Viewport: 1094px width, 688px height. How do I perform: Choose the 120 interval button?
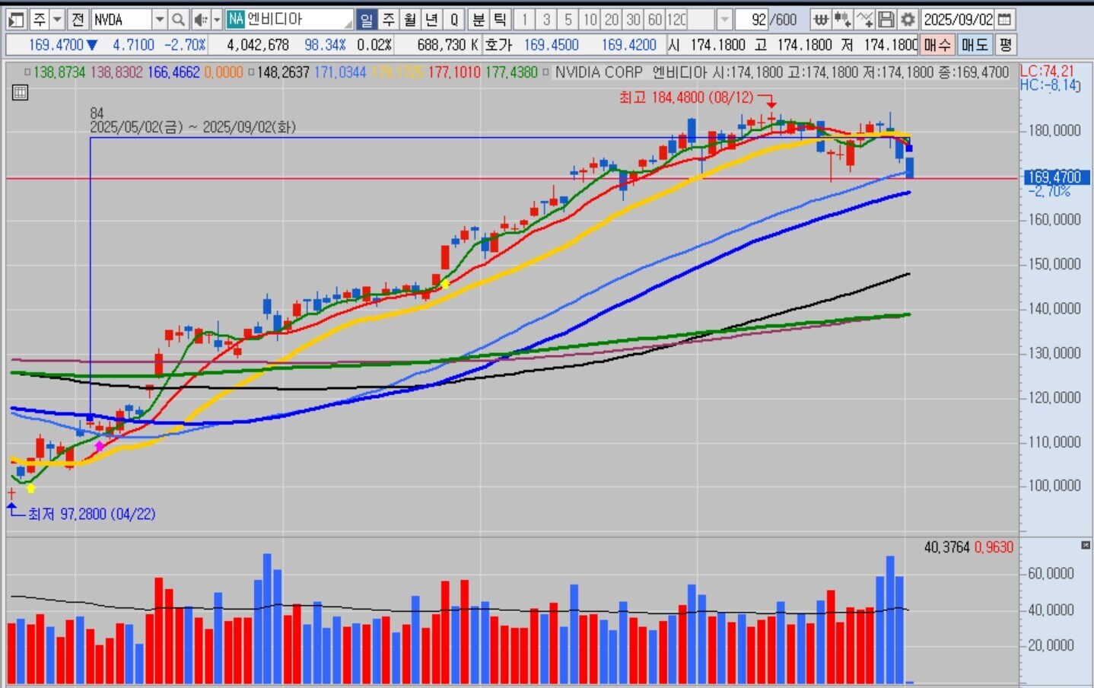pyautogui.click(x=676, y=19)
